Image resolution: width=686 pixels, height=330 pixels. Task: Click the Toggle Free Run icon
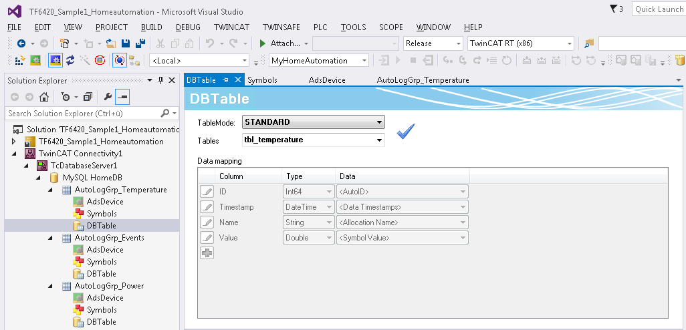click(100, 60)
